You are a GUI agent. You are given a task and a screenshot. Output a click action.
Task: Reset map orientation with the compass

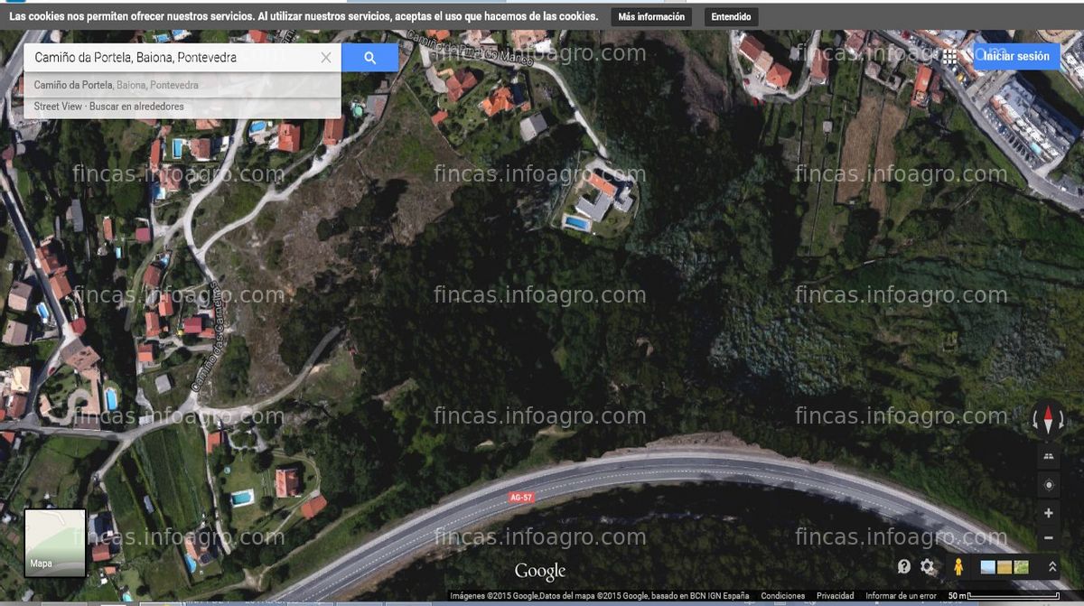(1048, 420)
